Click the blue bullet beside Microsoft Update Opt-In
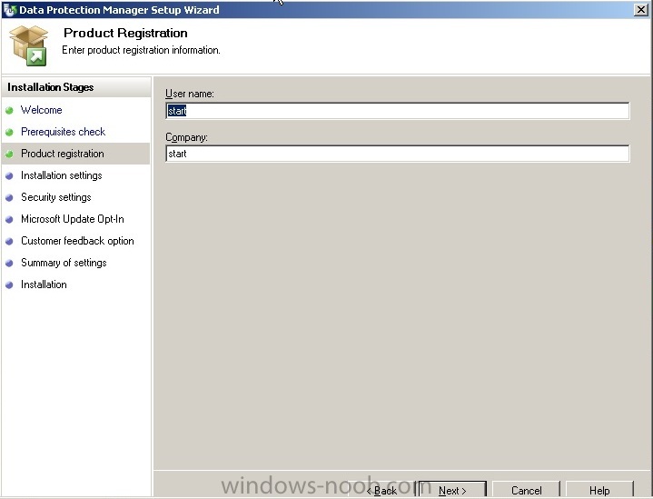The width and height of the screenshot is (653, 499). point(9,220)
